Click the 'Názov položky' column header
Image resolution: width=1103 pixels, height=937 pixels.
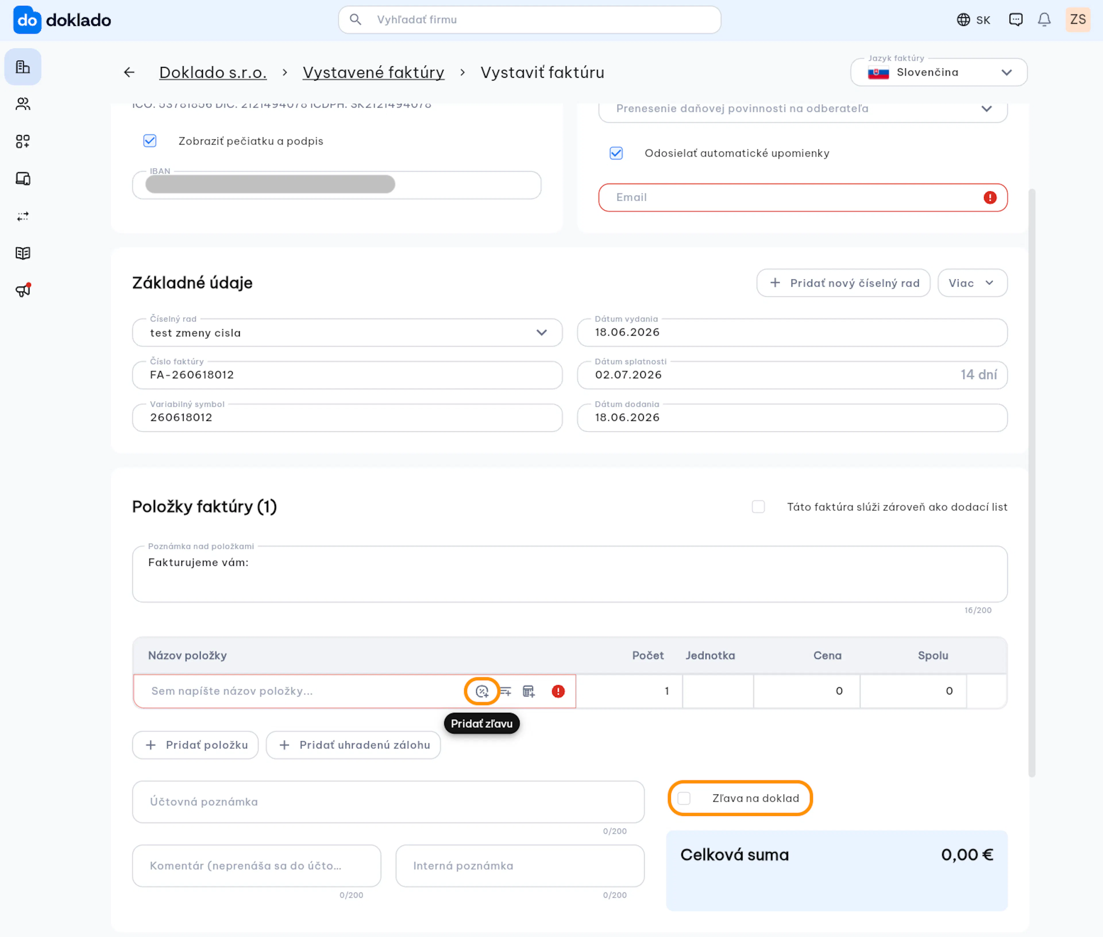click(188, 655)
